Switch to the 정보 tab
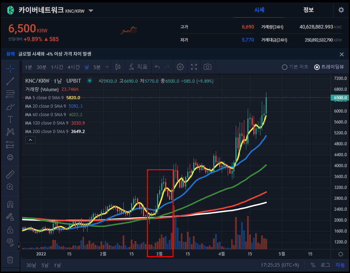 point(309,10)
